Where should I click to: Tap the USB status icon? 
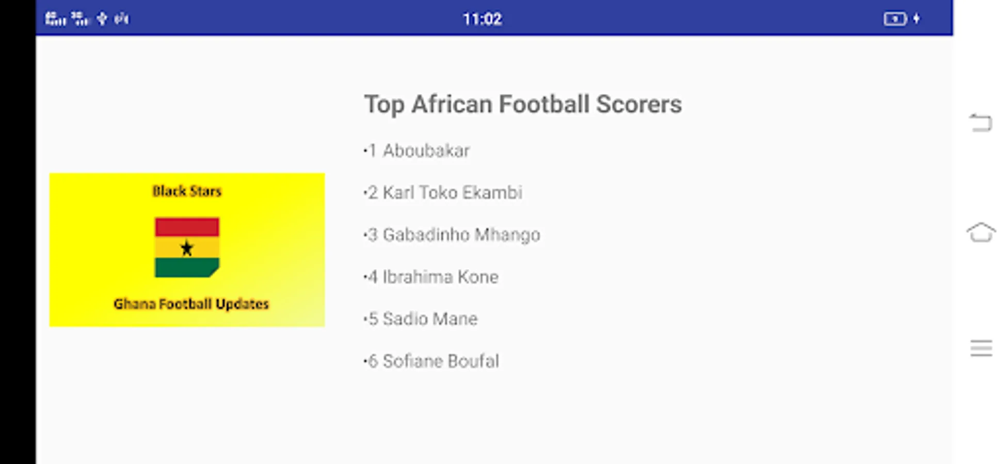[x=102, y=19]
